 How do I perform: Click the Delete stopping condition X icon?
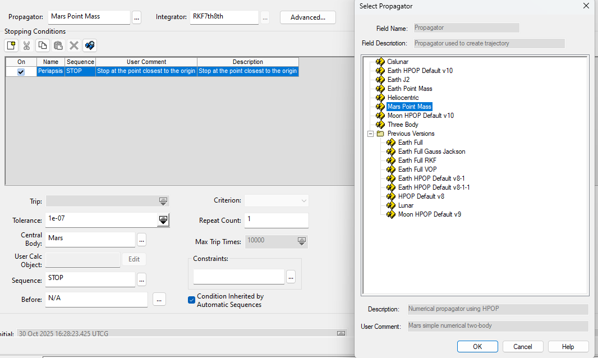click(x=73, y=45)
